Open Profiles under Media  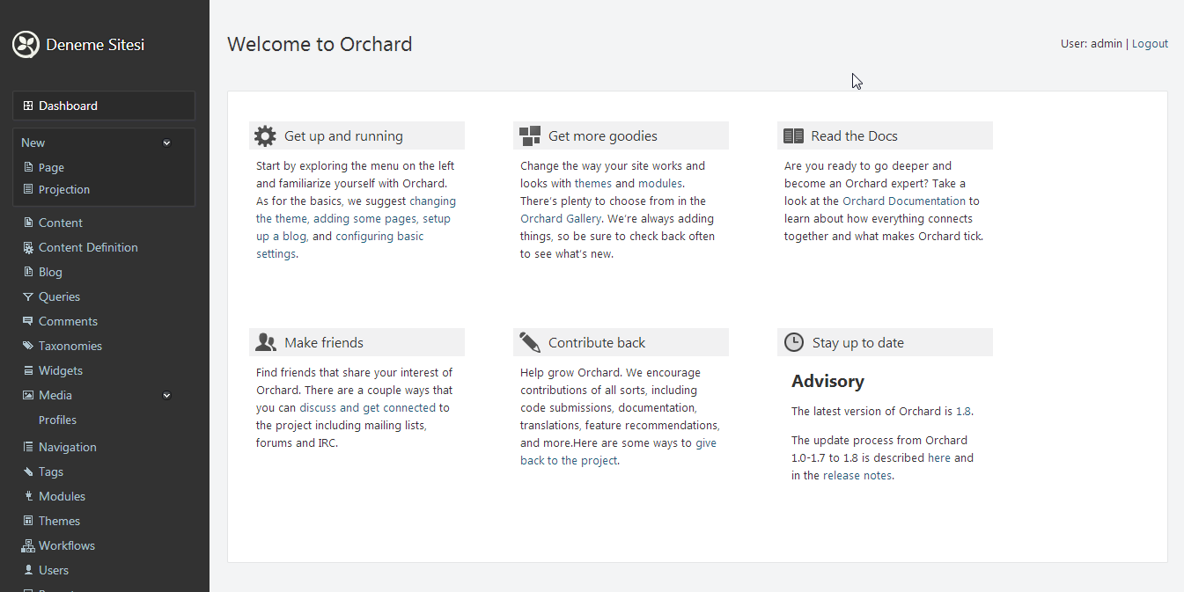57,420
